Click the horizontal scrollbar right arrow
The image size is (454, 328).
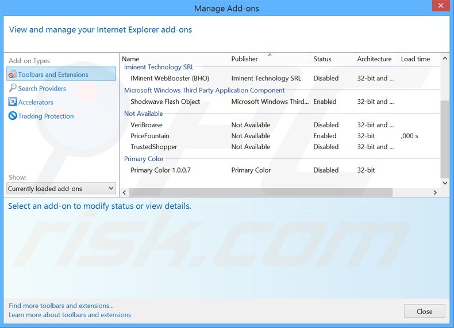click(x=435, y=193)
